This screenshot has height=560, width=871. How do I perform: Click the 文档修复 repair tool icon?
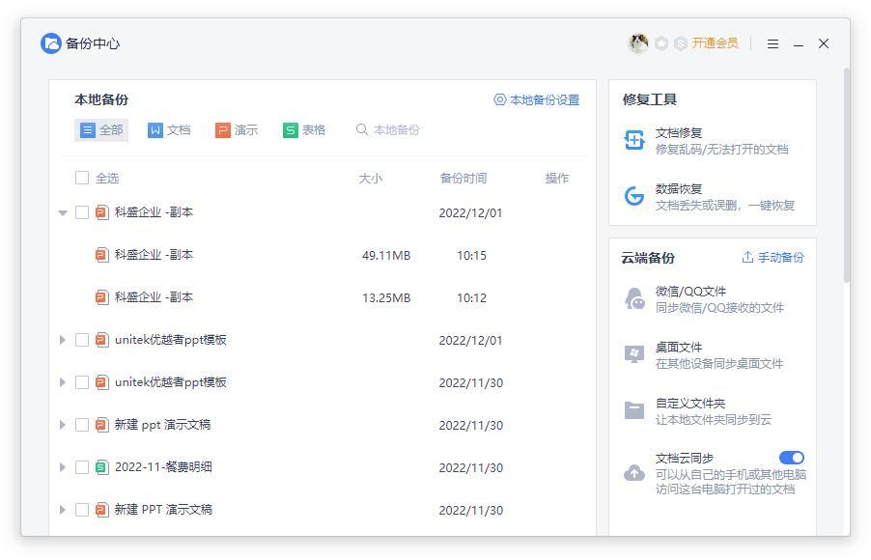tap(633, 140)
